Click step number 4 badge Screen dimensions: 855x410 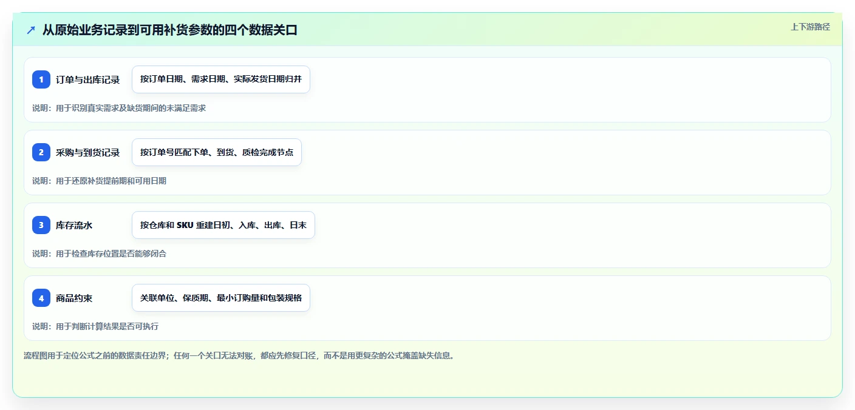(x=41, y=298)
